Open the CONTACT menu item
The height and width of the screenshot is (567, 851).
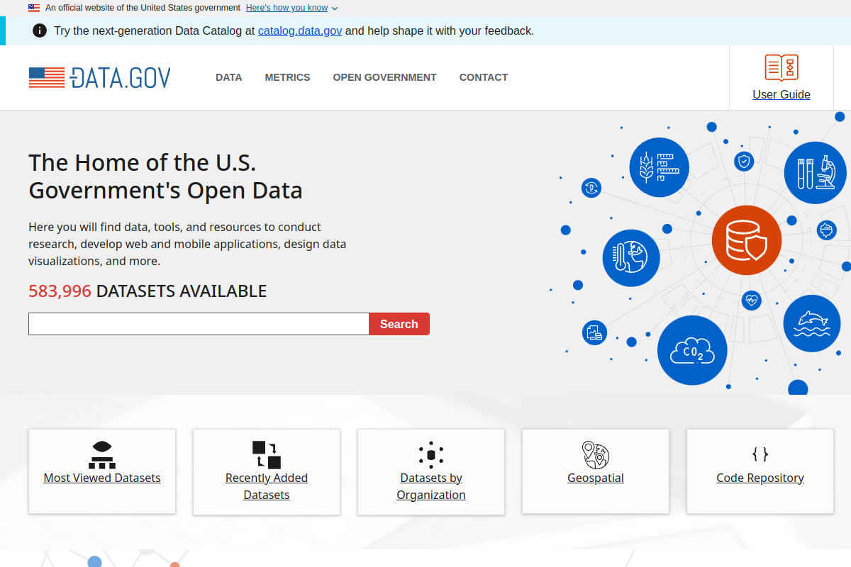(484, 77)
